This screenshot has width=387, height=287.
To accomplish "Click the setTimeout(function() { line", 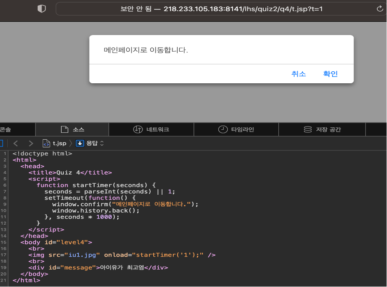I will click(x=90, y=198).
